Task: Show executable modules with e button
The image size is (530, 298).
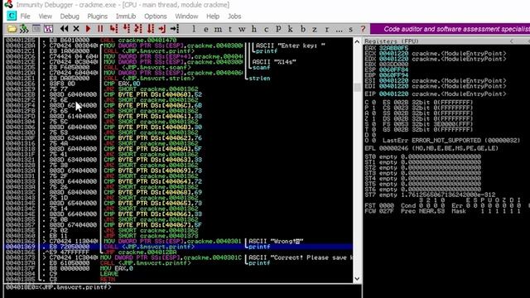Action: [206, 29]
